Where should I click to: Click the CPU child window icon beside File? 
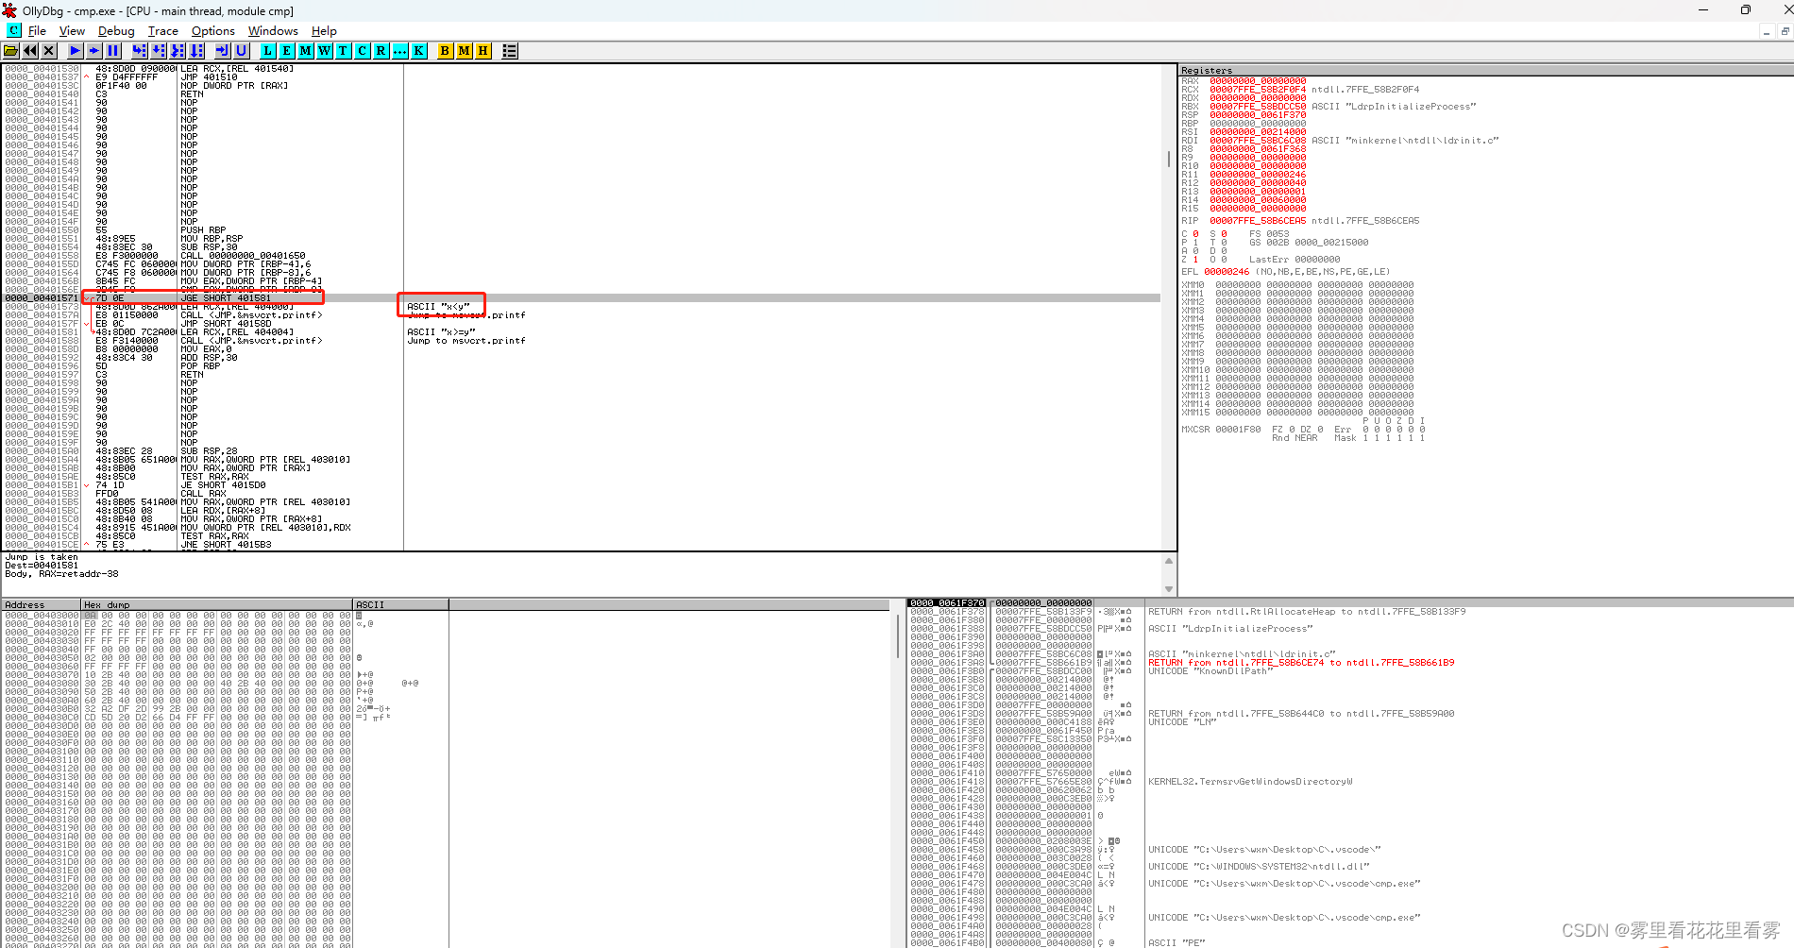[13, 30]
